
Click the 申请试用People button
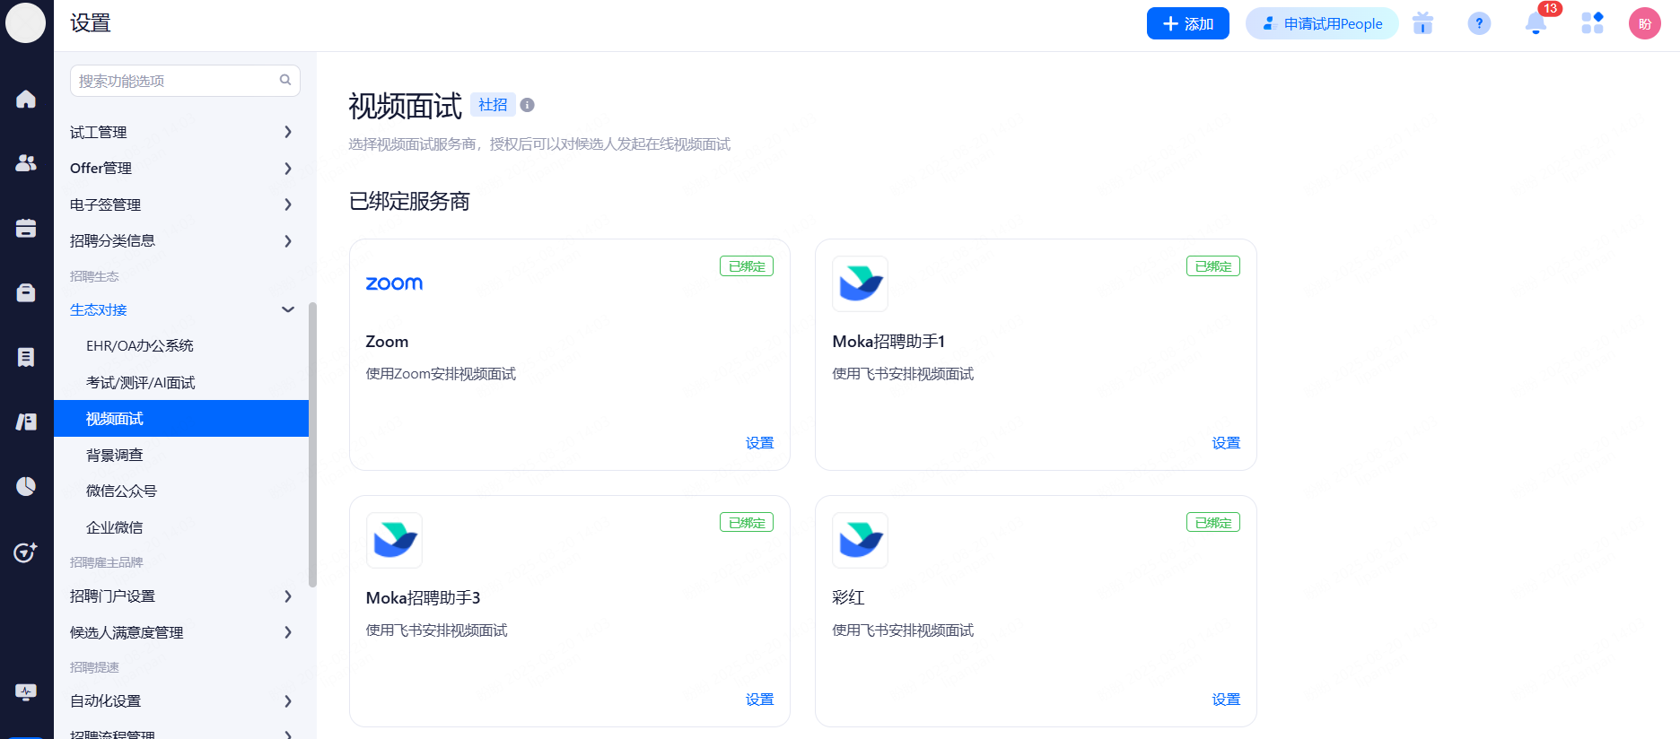click(1322, 23)
